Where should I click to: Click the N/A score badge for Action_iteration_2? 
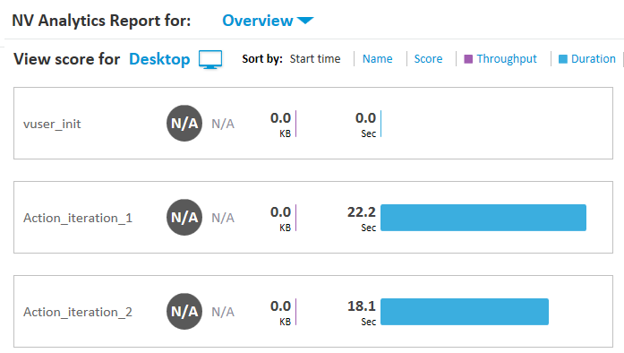(x=184, y=312)
